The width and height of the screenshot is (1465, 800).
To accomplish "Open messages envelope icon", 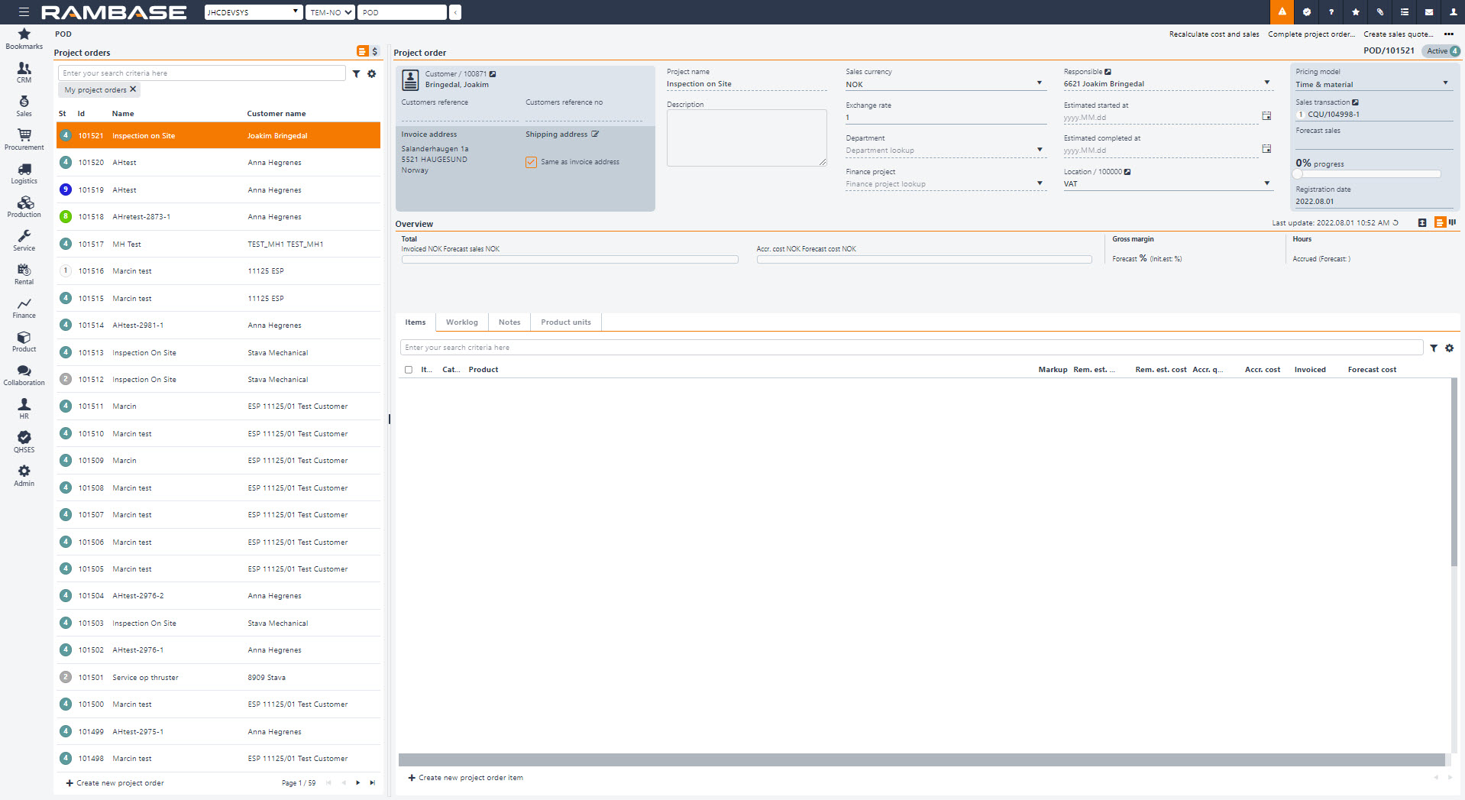I will click(x=1429, y=12).
